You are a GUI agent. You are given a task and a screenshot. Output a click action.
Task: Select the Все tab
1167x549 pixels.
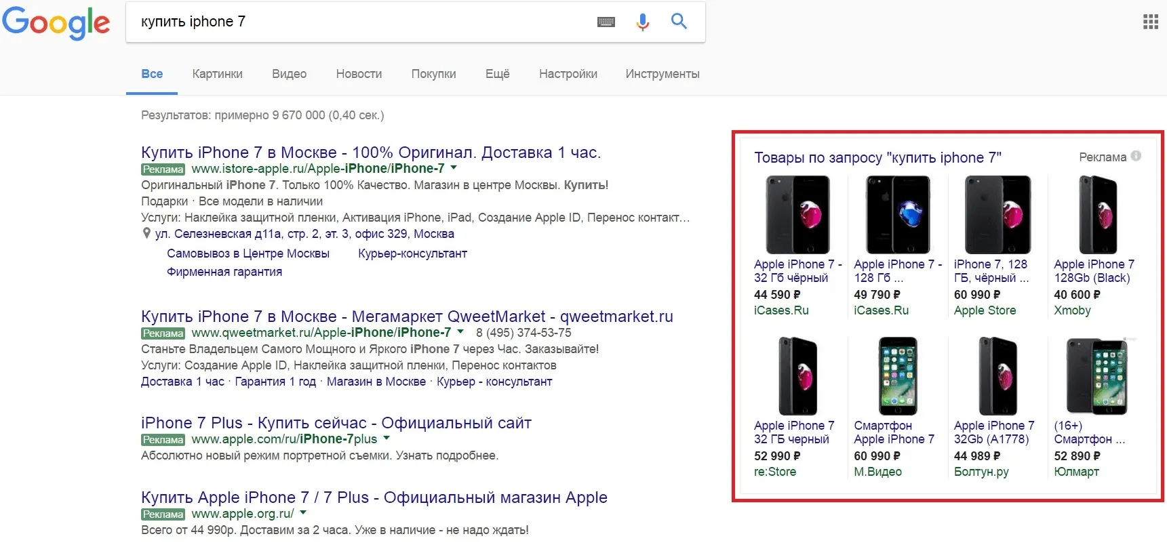(x=152, y=74)
